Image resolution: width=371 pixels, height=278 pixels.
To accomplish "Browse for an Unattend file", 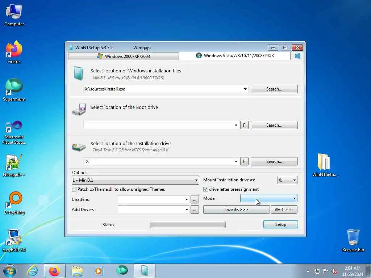I will click(195, 199).
